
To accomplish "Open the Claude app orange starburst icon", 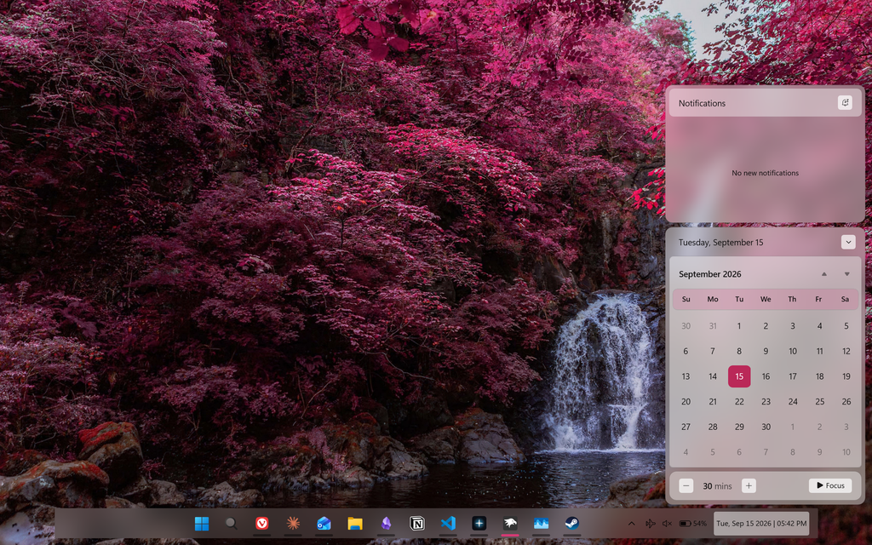I will point(293,524).
